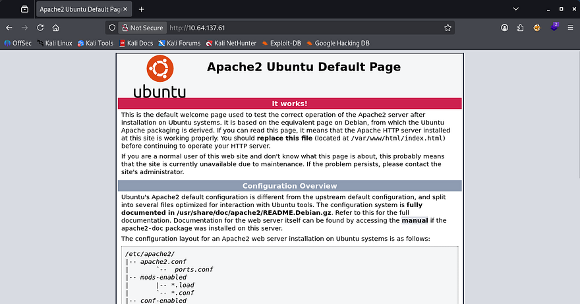This screenshot has width=580, height=304.
Task: Go to the browser home page
Action: (x=56, y=28)
